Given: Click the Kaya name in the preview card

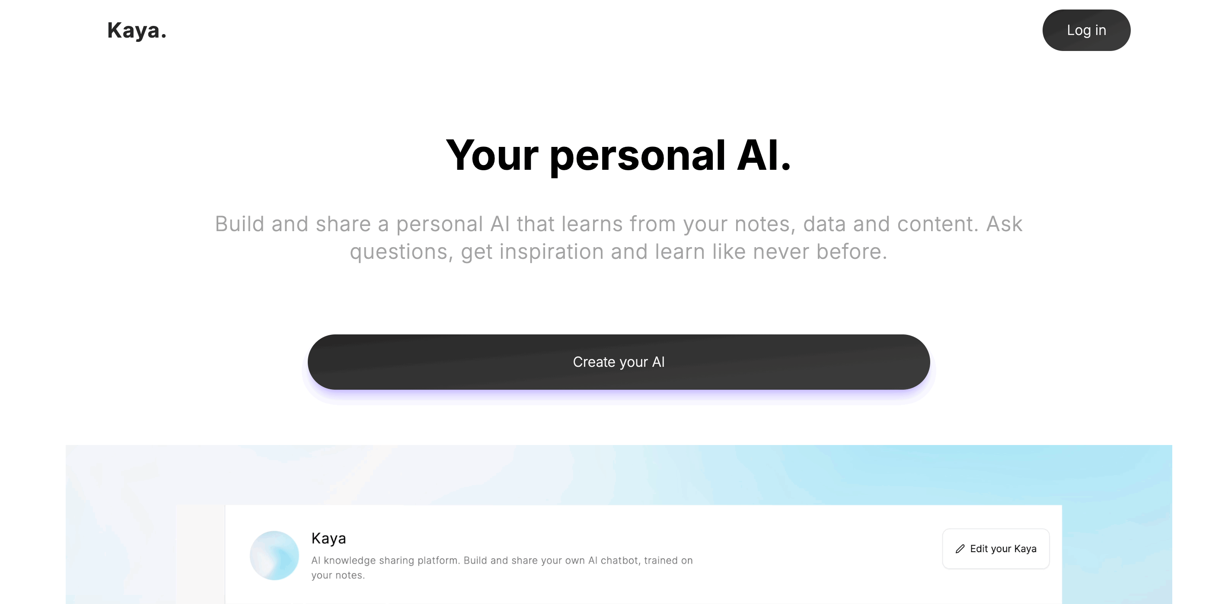Looking at the screenshot, I should pyautogui.click(x=329, y=538).
